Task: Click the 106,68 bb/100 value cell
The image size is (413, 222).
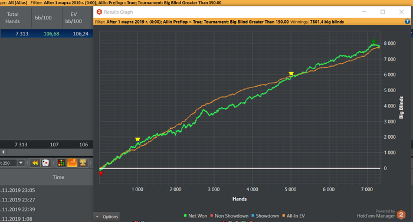Action: [x=51, y=34]
